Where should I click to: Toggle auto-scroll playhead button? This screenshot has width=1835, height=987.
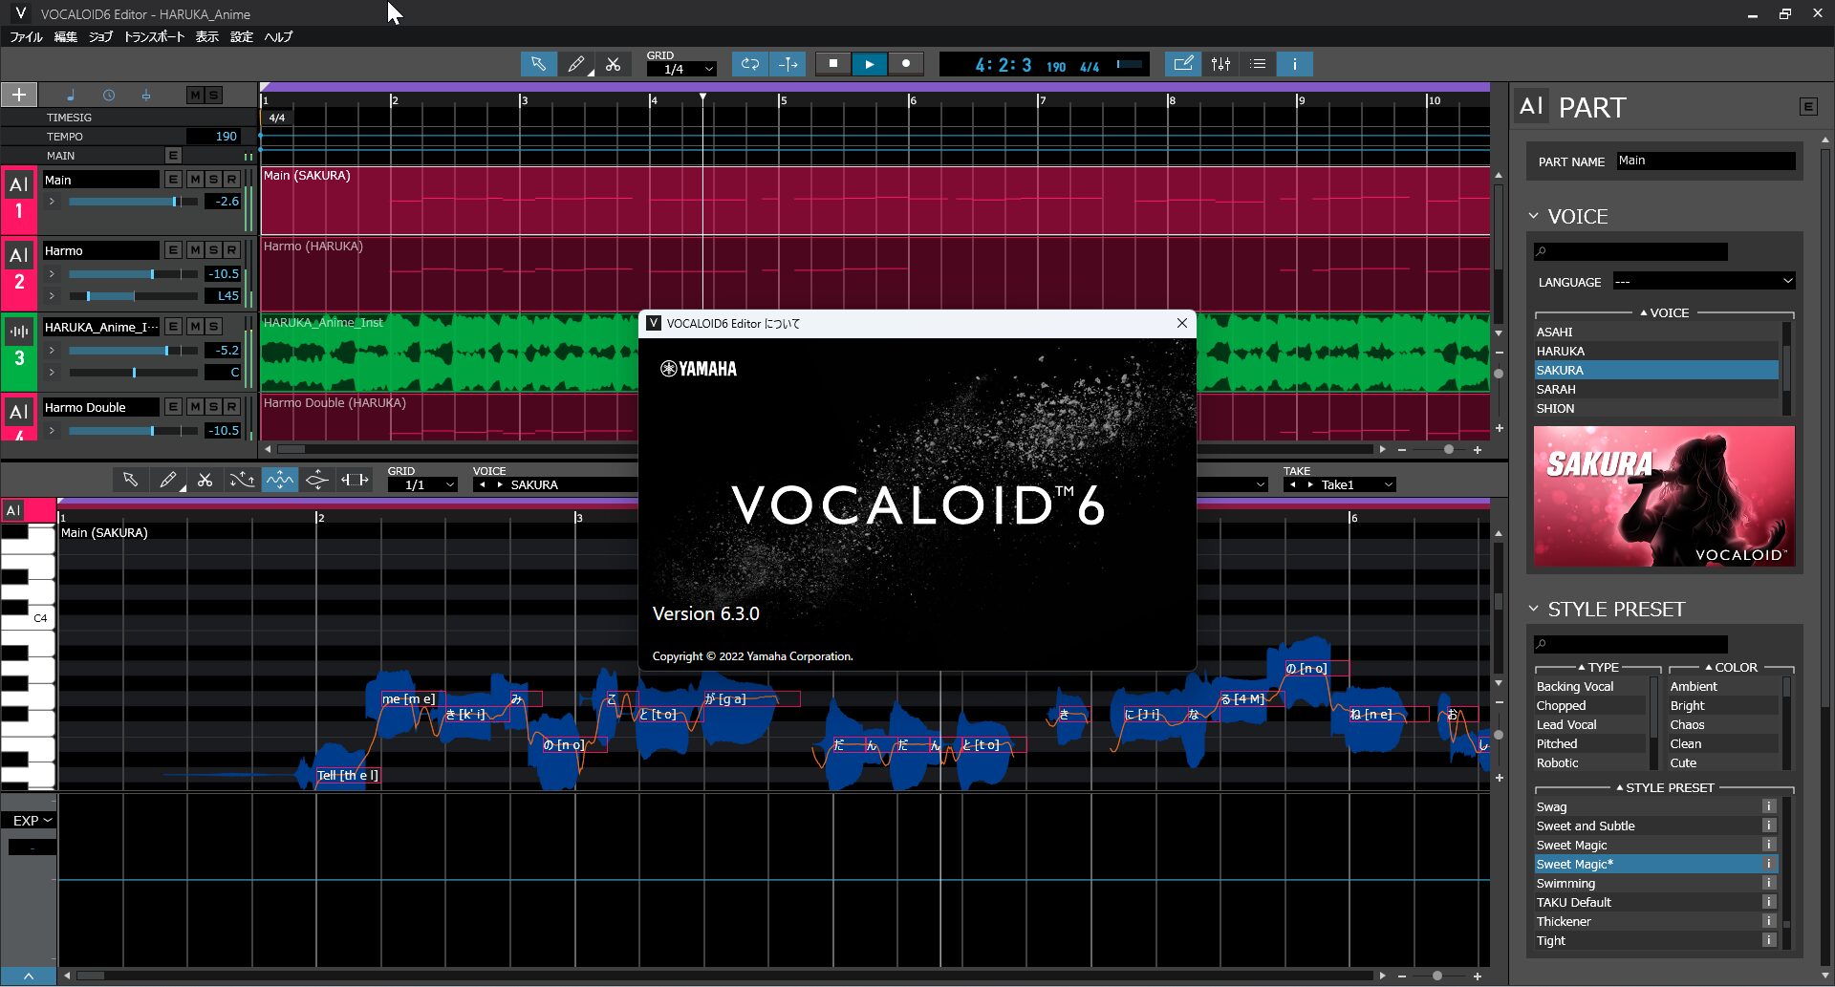click(788, 64)
